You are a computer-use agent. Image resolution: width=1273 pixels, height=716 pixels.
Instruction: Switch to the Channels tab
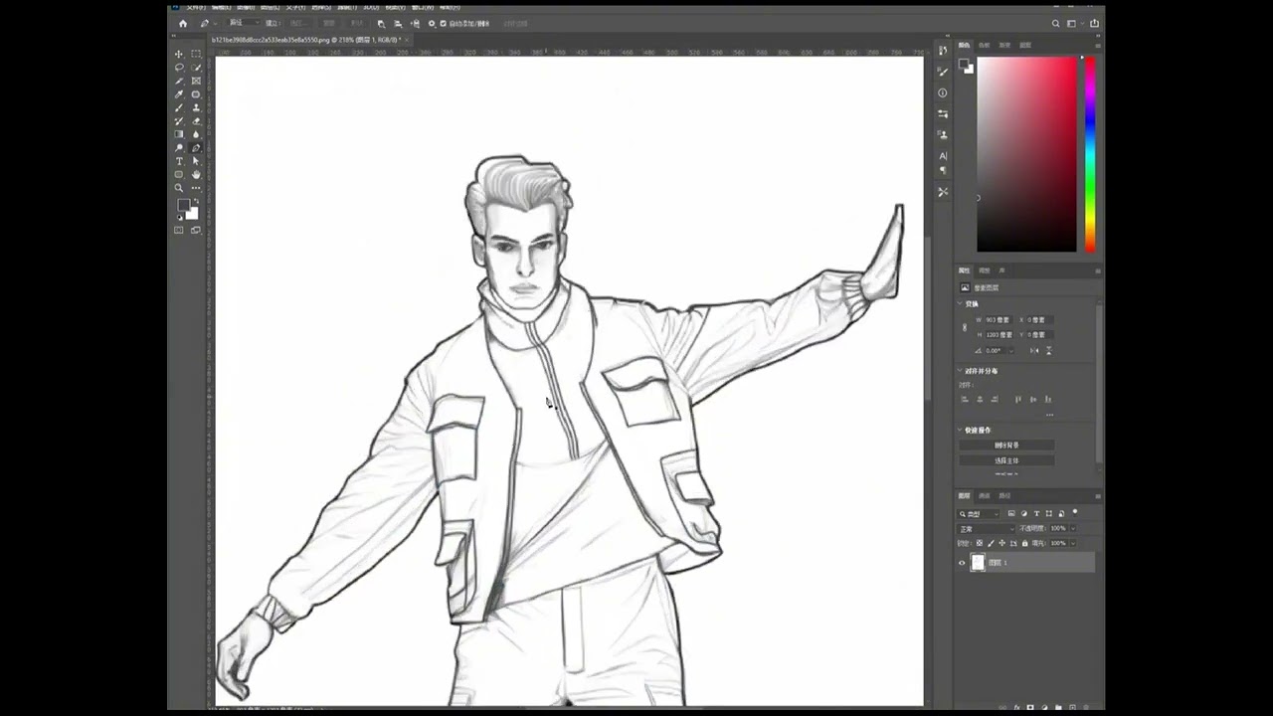click(x=985, y=496)
